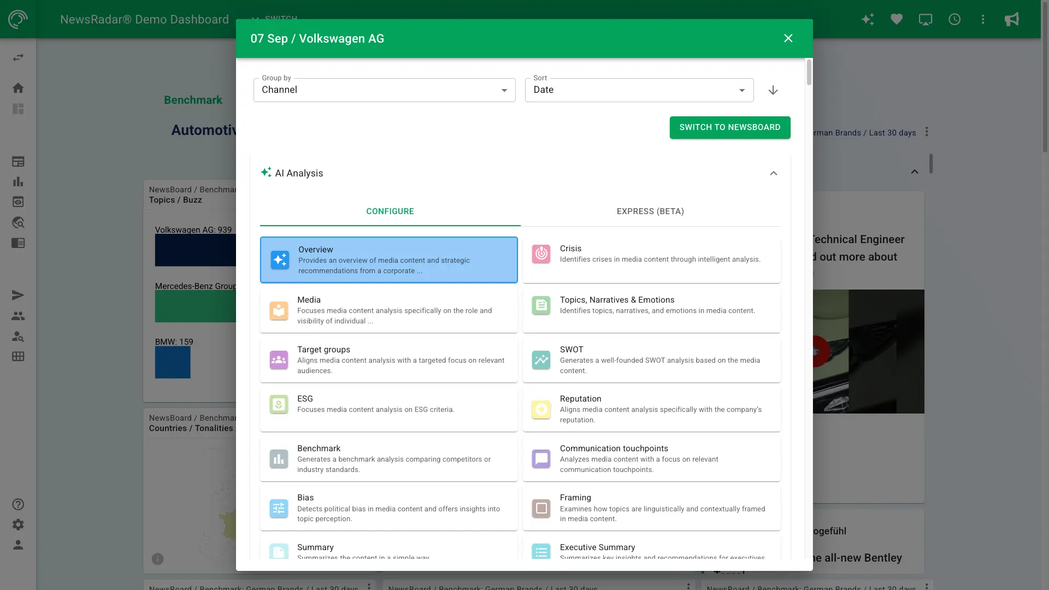This screenshot has width=1049, height=590.
Task: Click the BMW blue bar in chart
Action: pyautogui.click(x=173, y=363)
